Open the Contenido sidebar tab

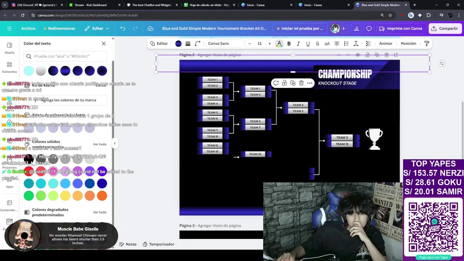(x=9, y=206)
